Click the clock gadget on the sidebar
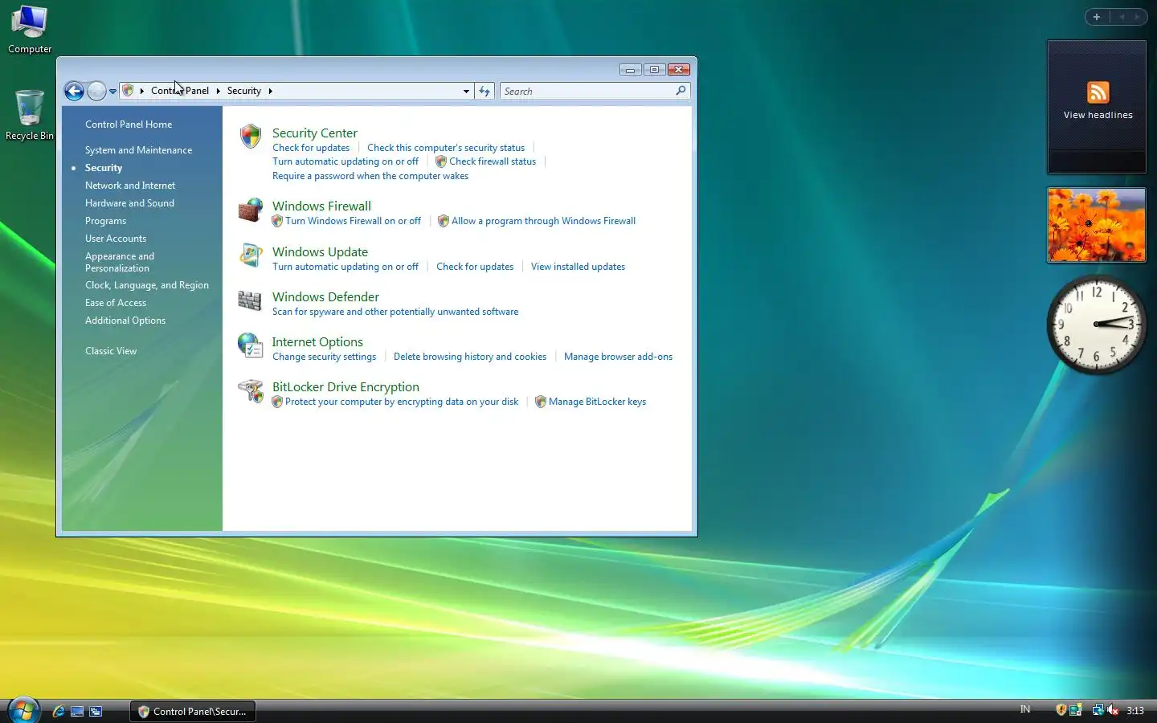The height and width of the screenshot is (723, 1157). (x=1096, y=324)
